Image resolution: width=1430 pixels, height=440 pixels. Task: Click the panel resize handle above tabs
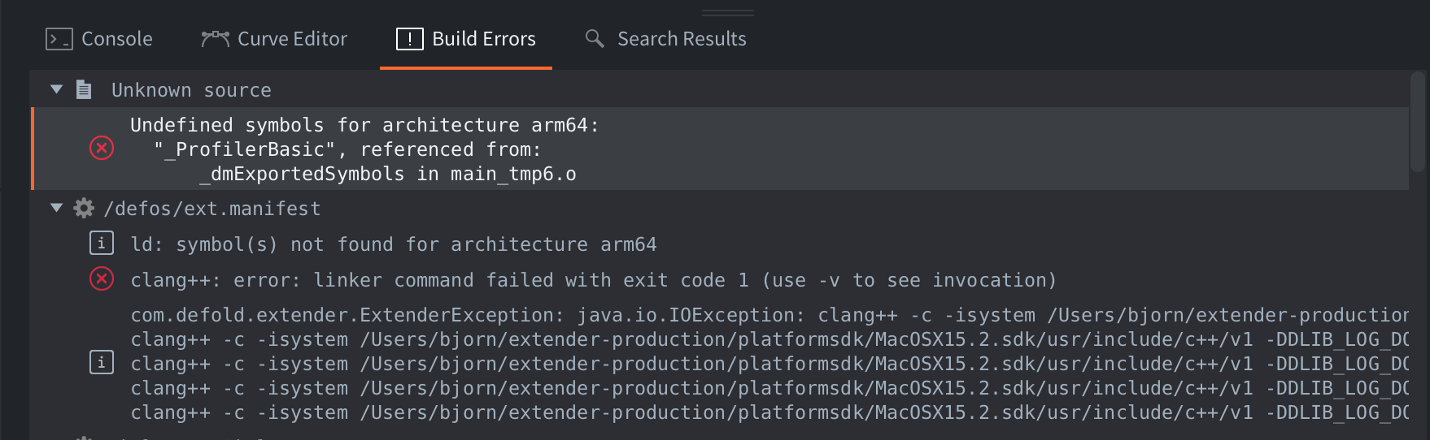coord(728,13)
